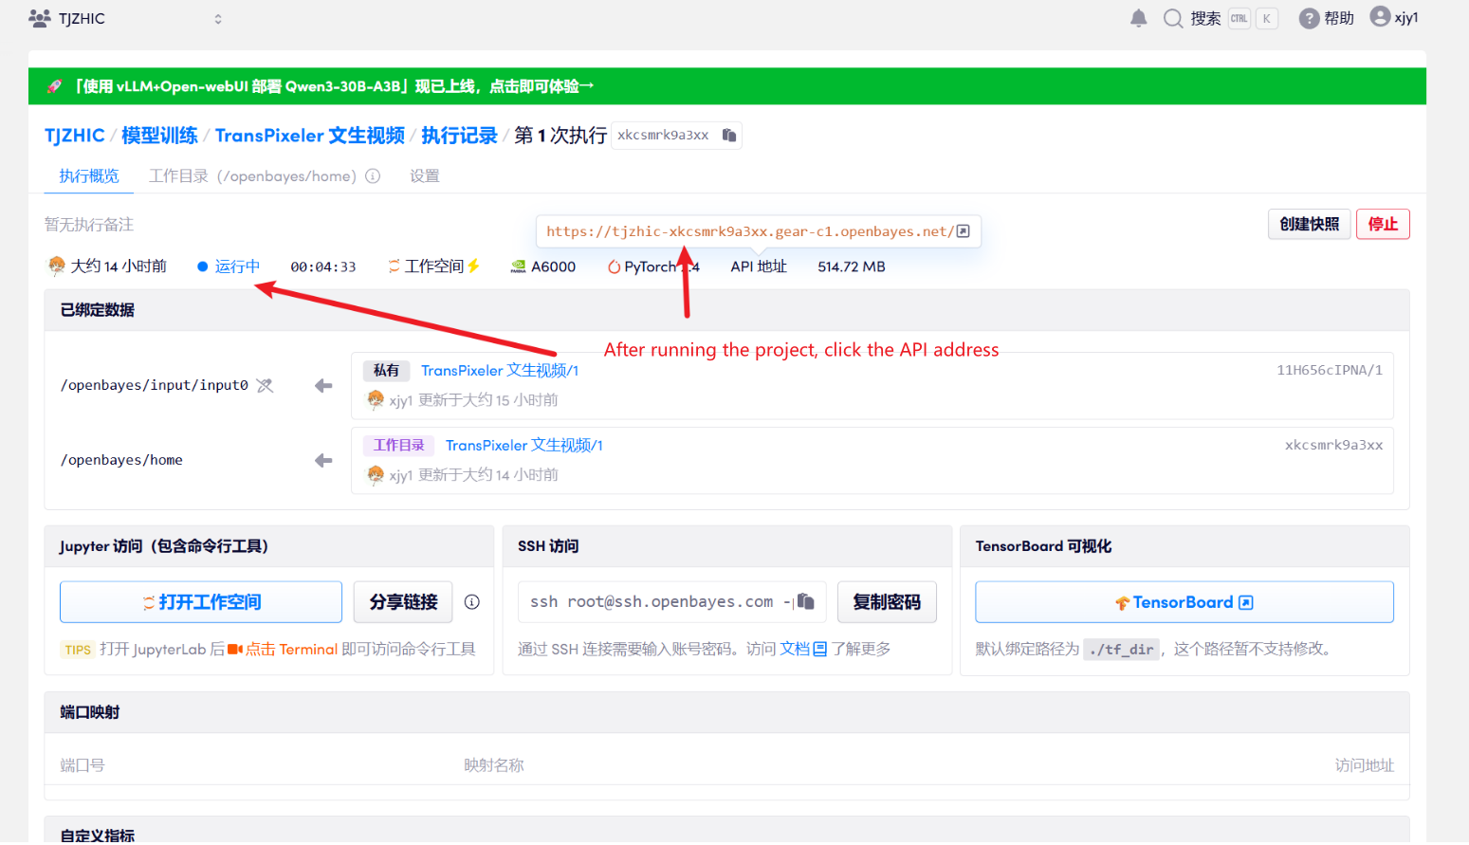Viewport: 1469px width, 845px height.
Task: Copy the SSH command with copy icon
Action: pos(805,601)
